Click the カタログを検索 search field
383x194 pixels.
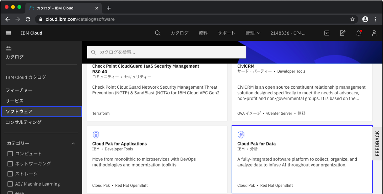(x=167, y=52)
